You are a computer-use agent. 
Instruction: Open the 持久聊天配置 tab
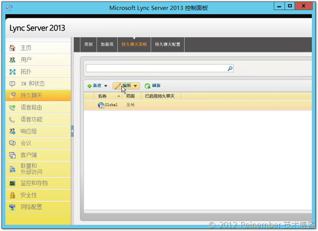(167, 44)
